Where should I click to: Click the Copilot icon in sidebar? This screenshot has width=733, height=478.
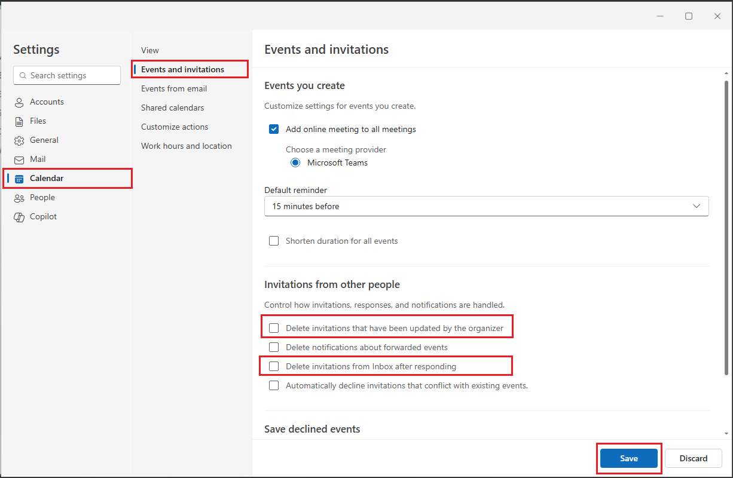pos(20,217)
